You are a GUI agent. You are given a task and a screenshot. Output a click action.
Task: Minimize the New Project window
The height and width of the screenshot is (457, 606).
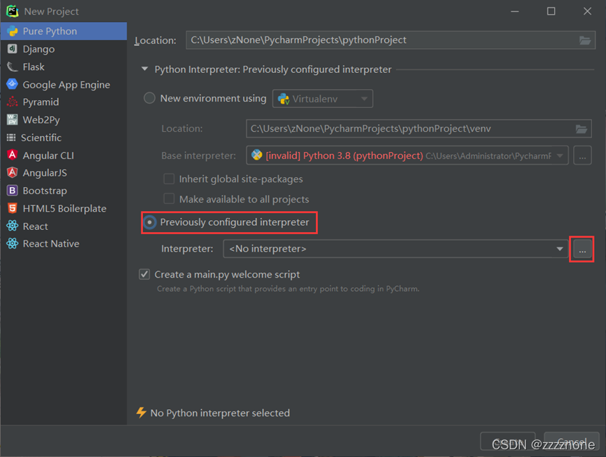(x=515, y=11)
